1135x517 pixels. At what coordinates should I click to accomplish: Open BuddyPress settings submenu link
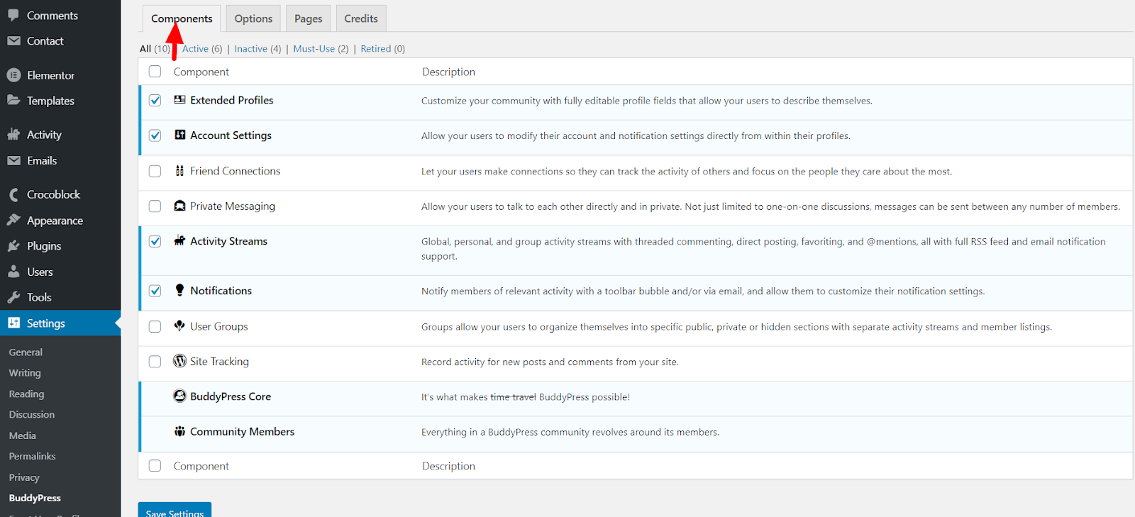[35, 499]
